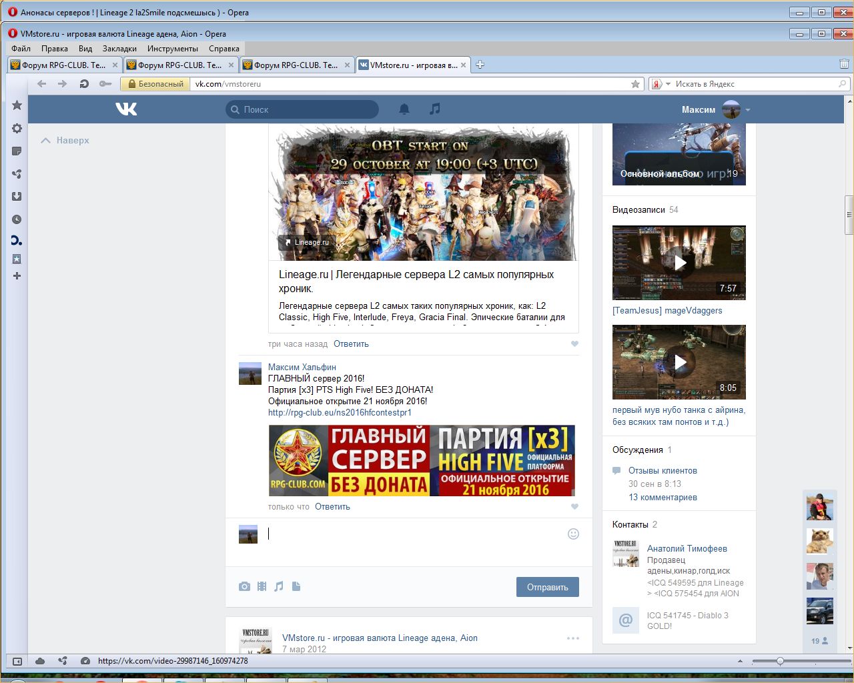Attach a video to the comment
Image resolution: width=854 pixels, height=683 pixels.
[x=262, y=586]
